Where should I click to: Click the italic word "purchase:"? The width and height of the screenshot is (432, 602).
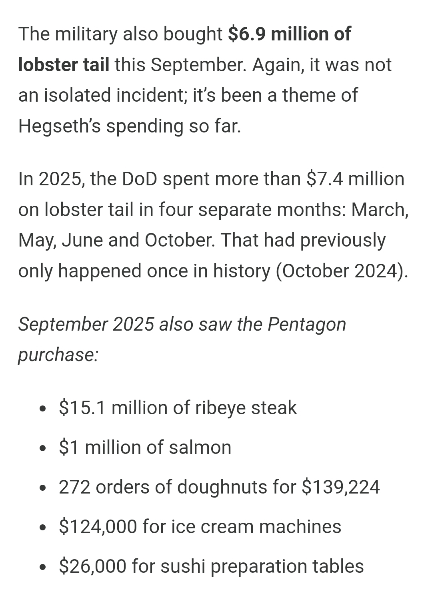tap(58, 355)
